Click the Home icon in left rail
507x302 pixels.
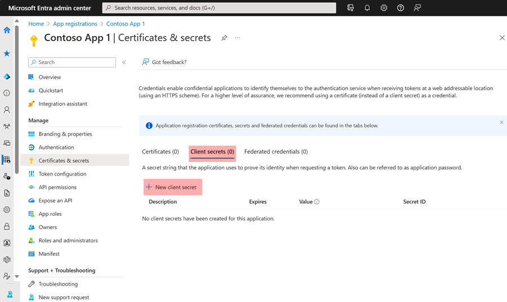coord(7,30)
